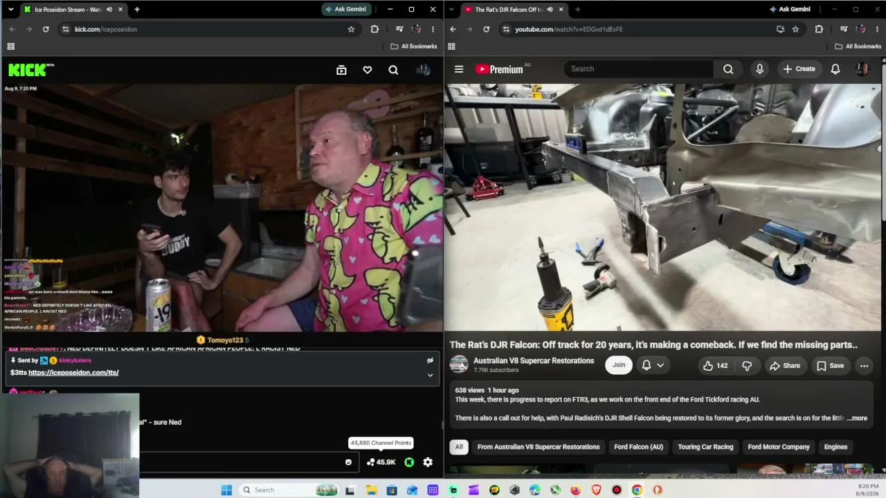This screenshot has width=886, height=498.
Task: Open Kick following heart icon
Action: click(368, 70)
